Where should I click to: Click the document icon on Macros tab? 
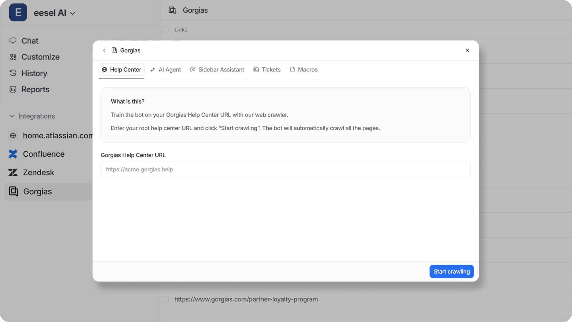(x=292, y=70)
